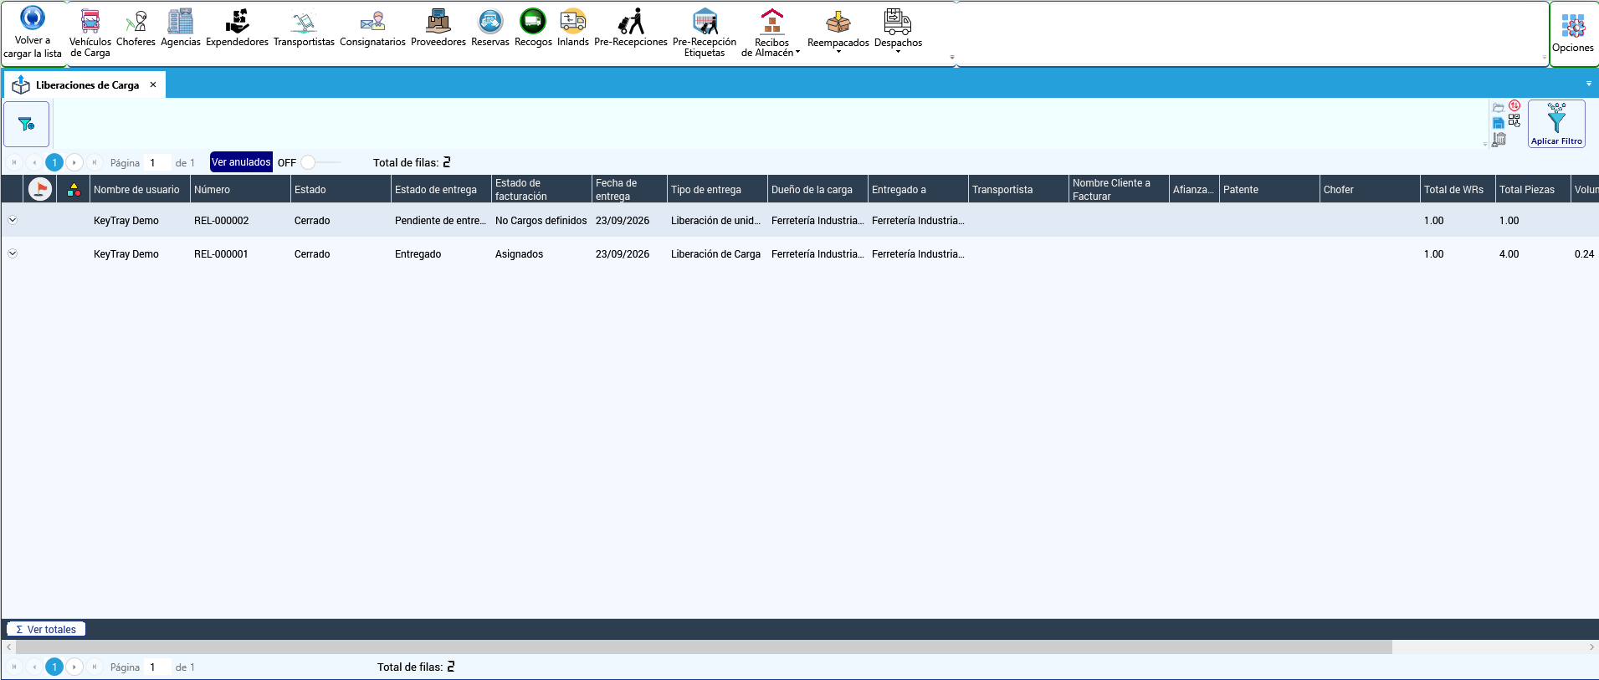This screenshot has width=1599, height=680.
Task: Open Pre-Recepción Etiquetas
Action: [x=705, y=33]
